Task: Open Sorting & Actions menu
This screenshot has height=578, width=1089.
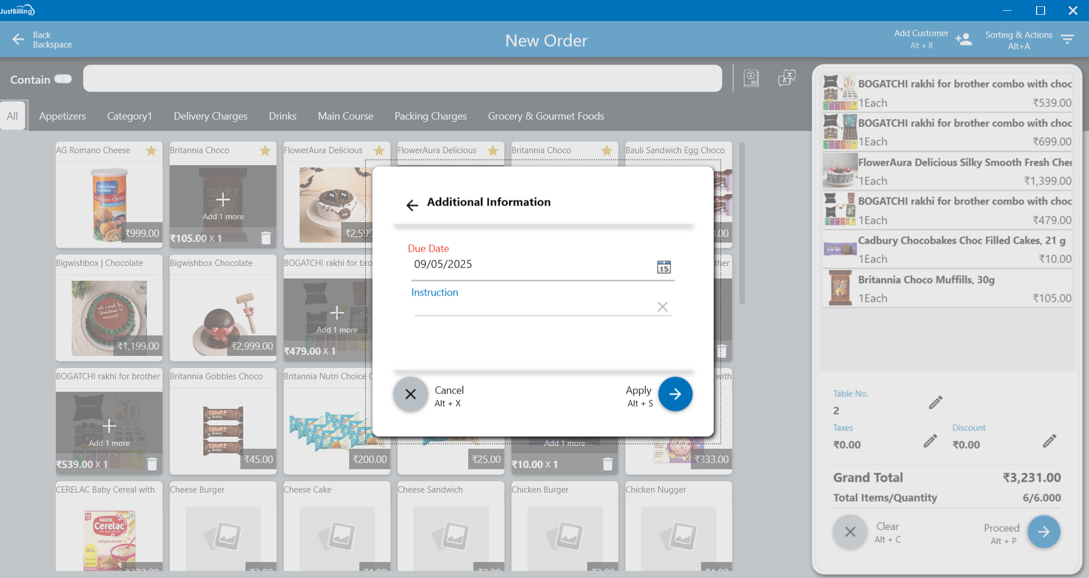Action: click(x=1067, y=39)
